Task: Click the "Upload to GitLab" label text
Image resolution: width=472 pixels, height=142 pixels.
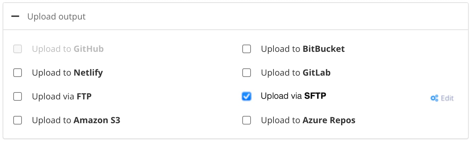Action: point(296,73)
